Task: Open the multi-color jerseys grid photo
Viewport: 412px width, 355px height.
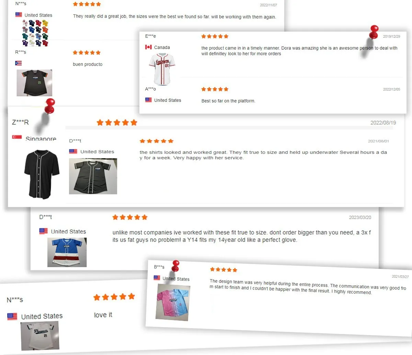Action: (x=35, y=33)
